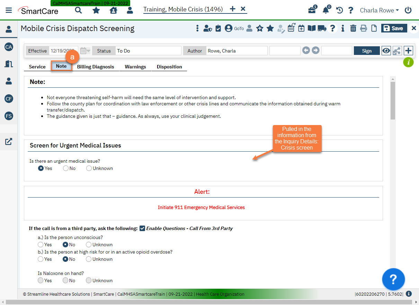Toggle 'Enable Questions - Call From 3rd Party' checkbox

click(x=142, y=228)
